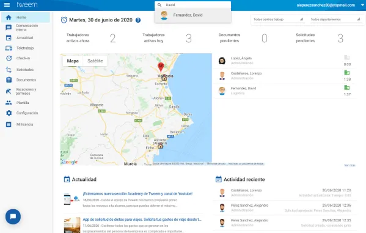Click the house marker near Alicante
This screenshot has height=233, width=366.
click(x=160, y=146)
